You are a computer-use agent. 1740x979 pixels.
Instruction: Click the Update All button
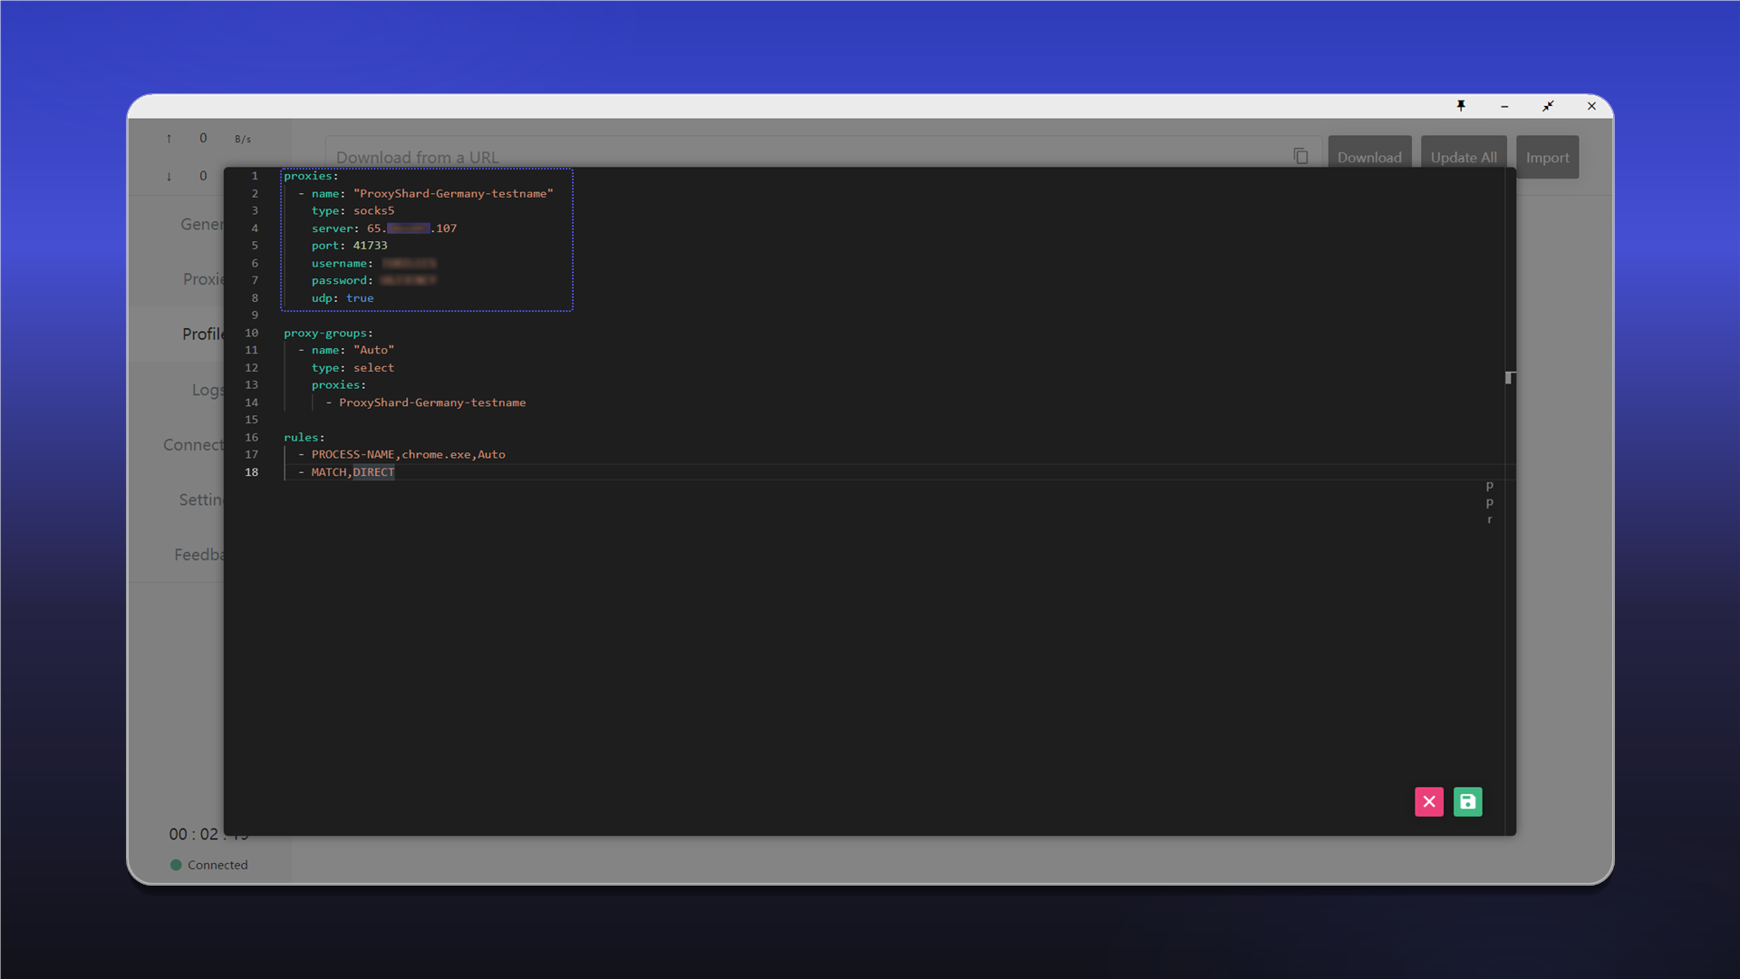click(1464, 157)
